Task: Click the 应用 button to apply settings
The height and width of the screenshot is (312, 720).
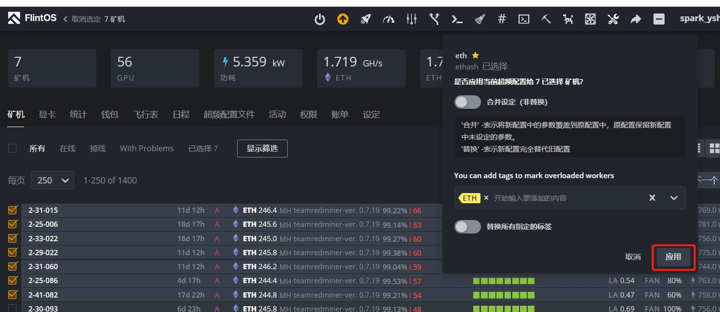Action: point(673,257)
